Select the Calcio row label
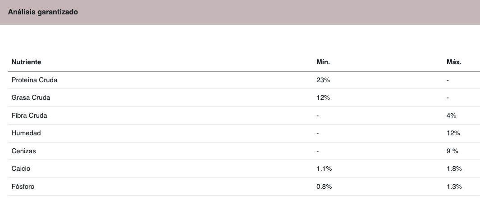The image size is (480, 209). tap(21, 169)
